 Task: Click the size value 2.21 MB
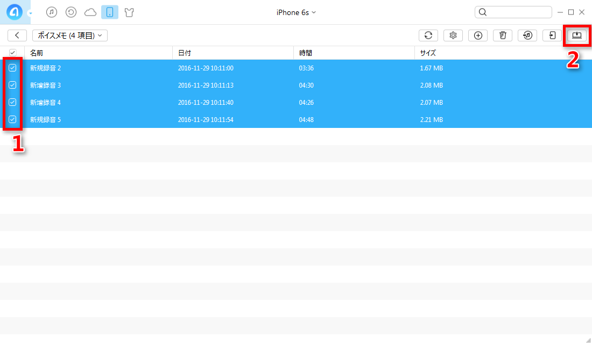pos(432,119)
